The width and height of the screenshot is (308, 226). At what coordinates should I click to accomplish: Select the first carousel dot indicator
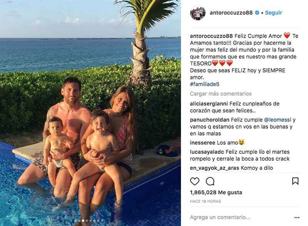(75, 221)
